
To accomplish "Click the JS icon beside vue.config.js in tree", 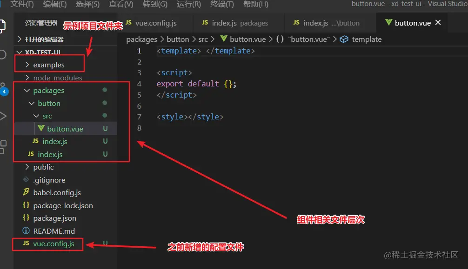I will point(26,243).
